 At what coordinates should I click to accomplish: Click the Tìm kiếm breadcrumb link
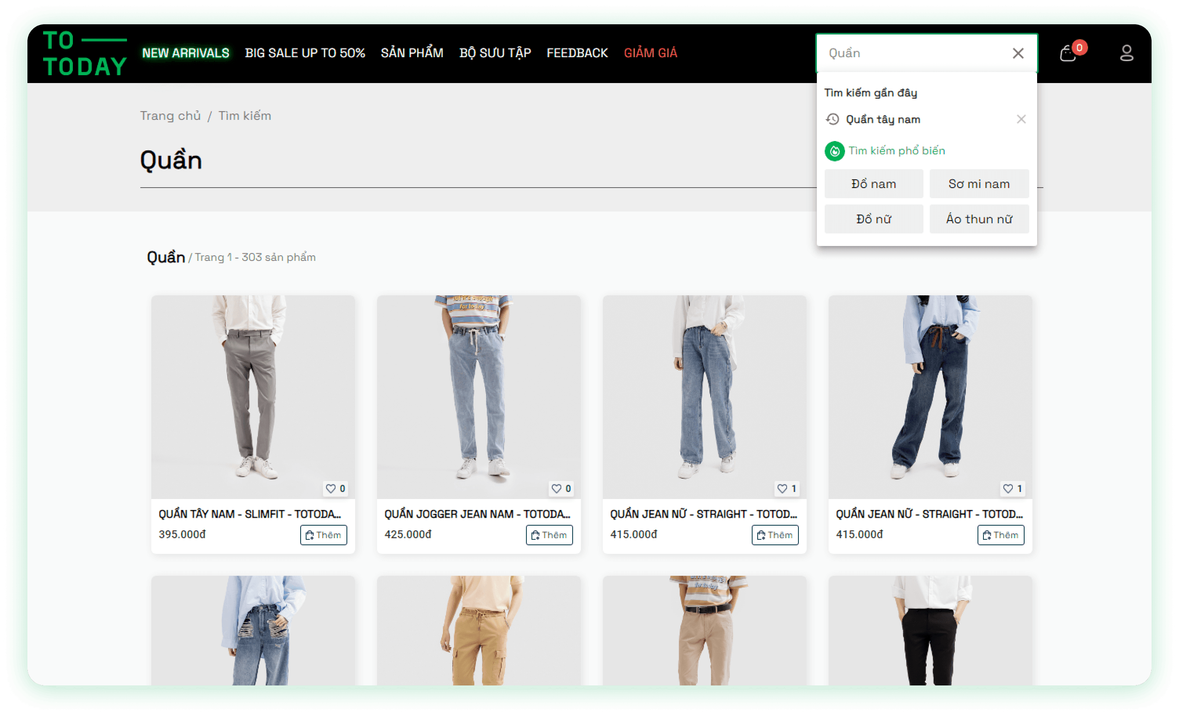[x=245, y=116]
